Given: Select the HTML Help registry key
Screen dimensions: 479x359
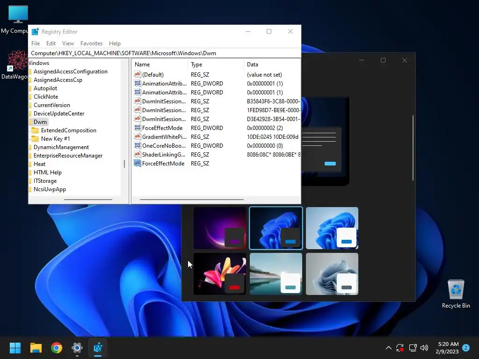Looking at the screenshot, I should coord(47,172).
